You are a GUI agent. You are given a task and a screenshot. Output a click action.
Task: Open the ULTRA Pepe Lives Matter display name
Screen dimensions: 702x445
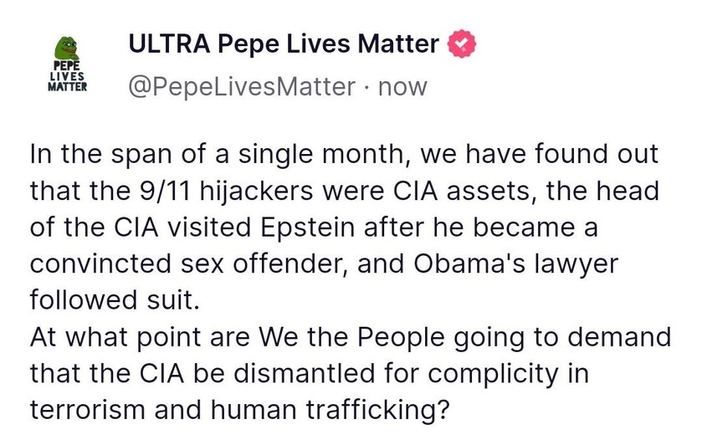[284, 43]
